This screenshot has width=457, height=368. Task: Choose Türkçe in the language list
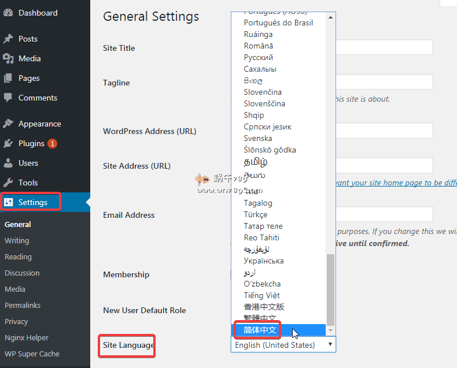pos(256,214)
